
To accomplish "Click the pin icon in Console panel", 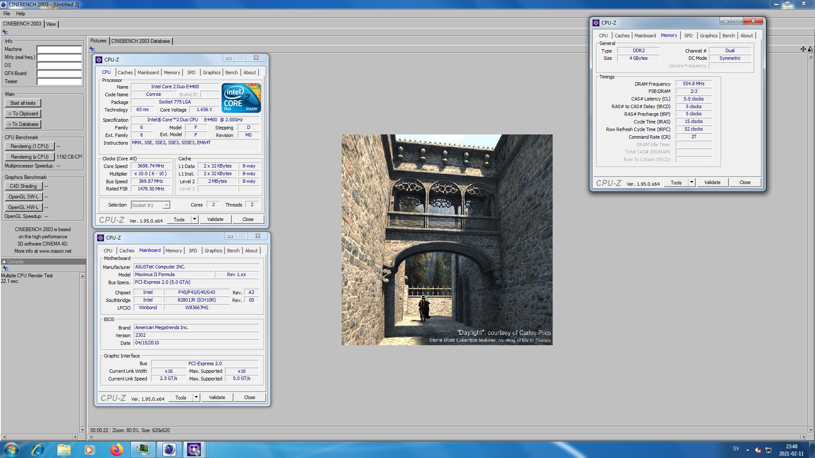I will (x=5, y=268).
